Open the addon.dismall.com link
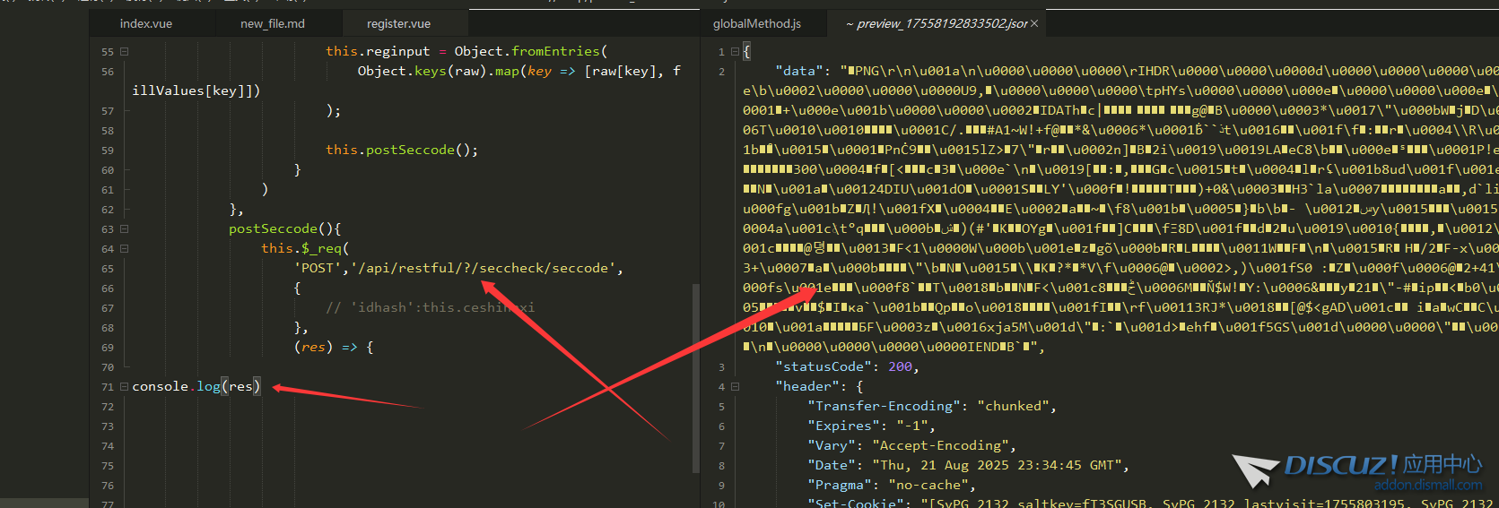 [1427, 486]
